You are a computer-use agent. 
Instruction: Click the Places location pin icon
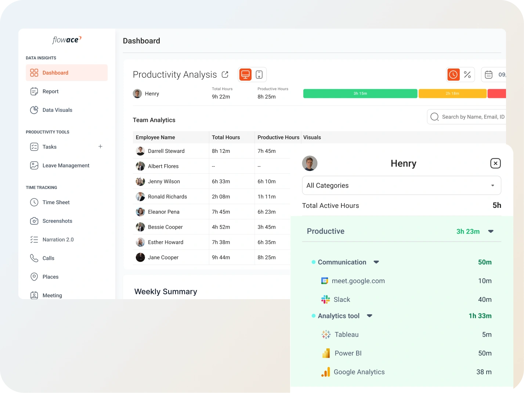34,277
